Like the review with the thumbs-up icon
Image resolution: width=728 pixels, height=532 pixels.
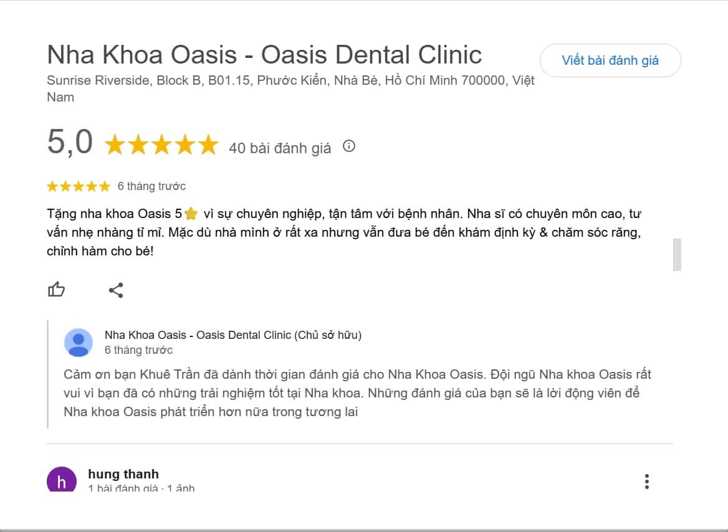coord(57,289)
